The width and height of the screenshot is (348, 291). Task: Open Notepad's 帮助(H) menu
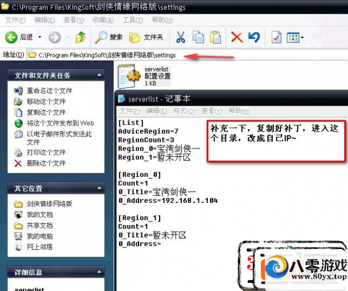(239, 110)
